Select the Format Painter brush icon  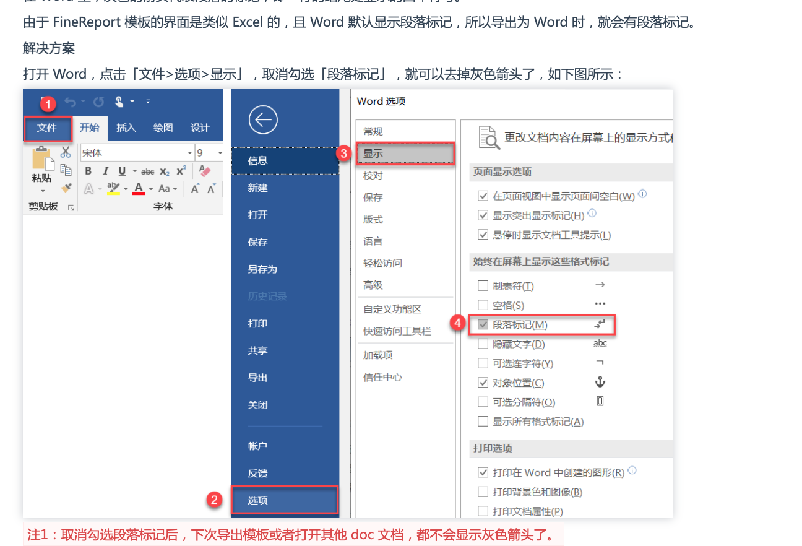(x=66, y=187)
